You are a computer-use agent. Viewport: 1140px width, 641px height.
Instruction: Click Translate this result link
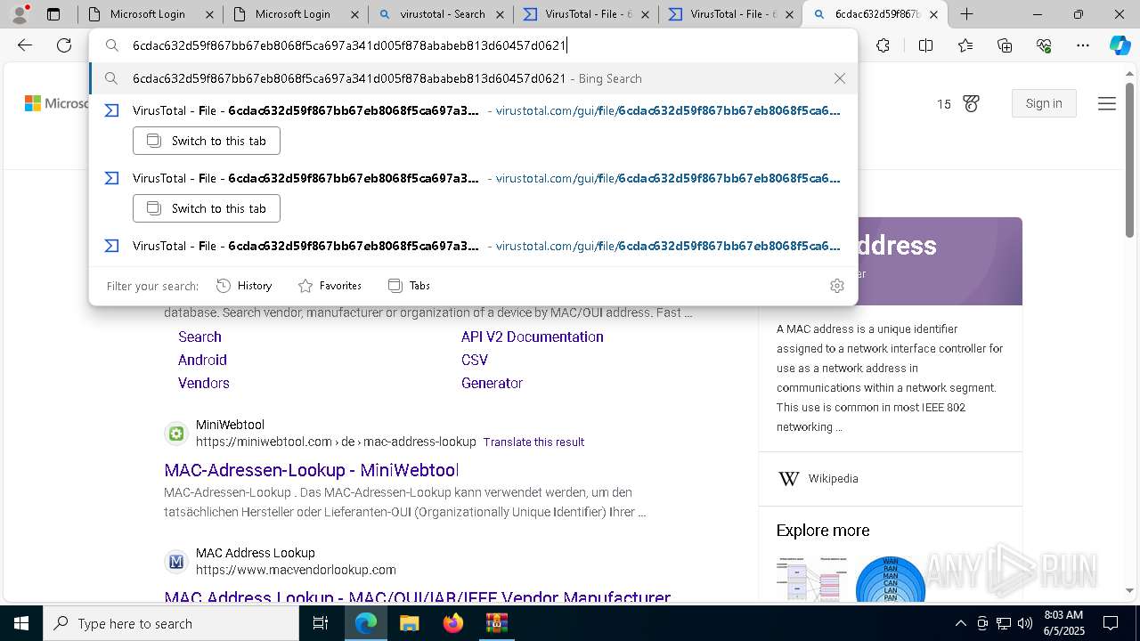(533, 442)
